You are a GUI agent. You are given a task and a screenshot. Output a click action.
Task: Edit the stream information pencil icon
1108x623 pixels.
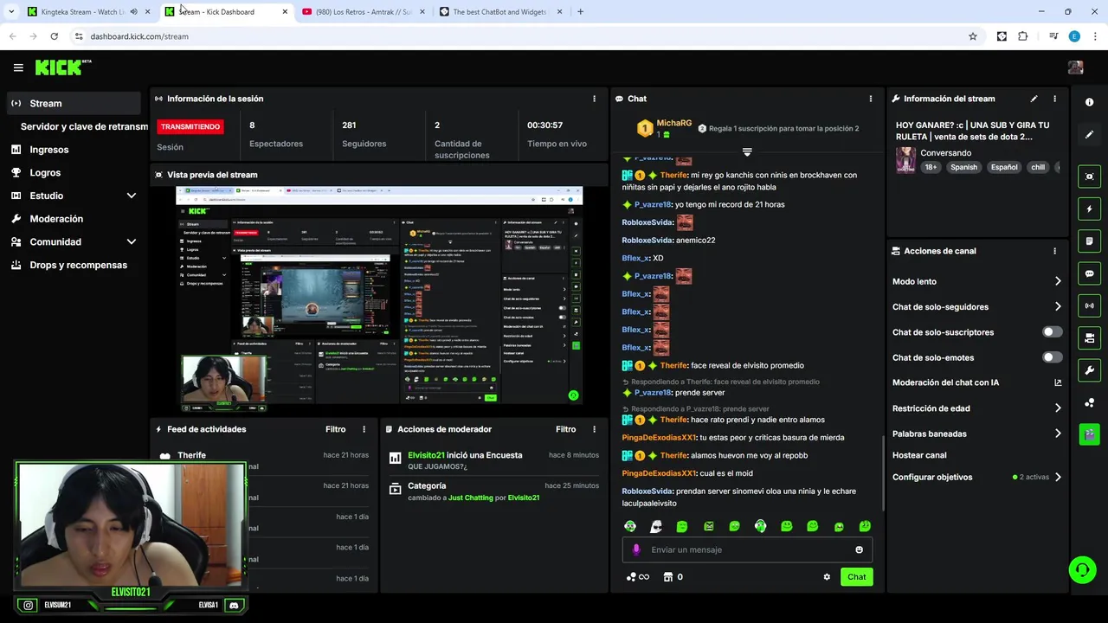tap(1034, 99)
